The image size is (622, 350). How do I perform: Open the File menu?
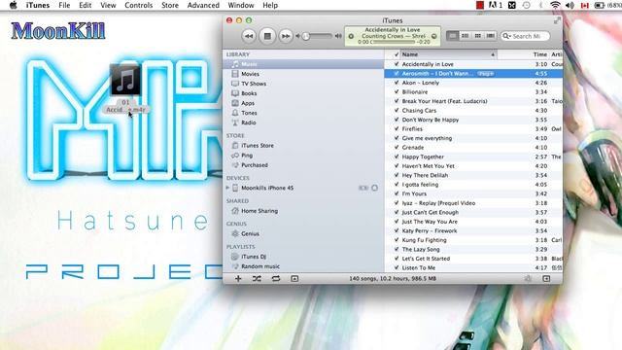(64, 5)
